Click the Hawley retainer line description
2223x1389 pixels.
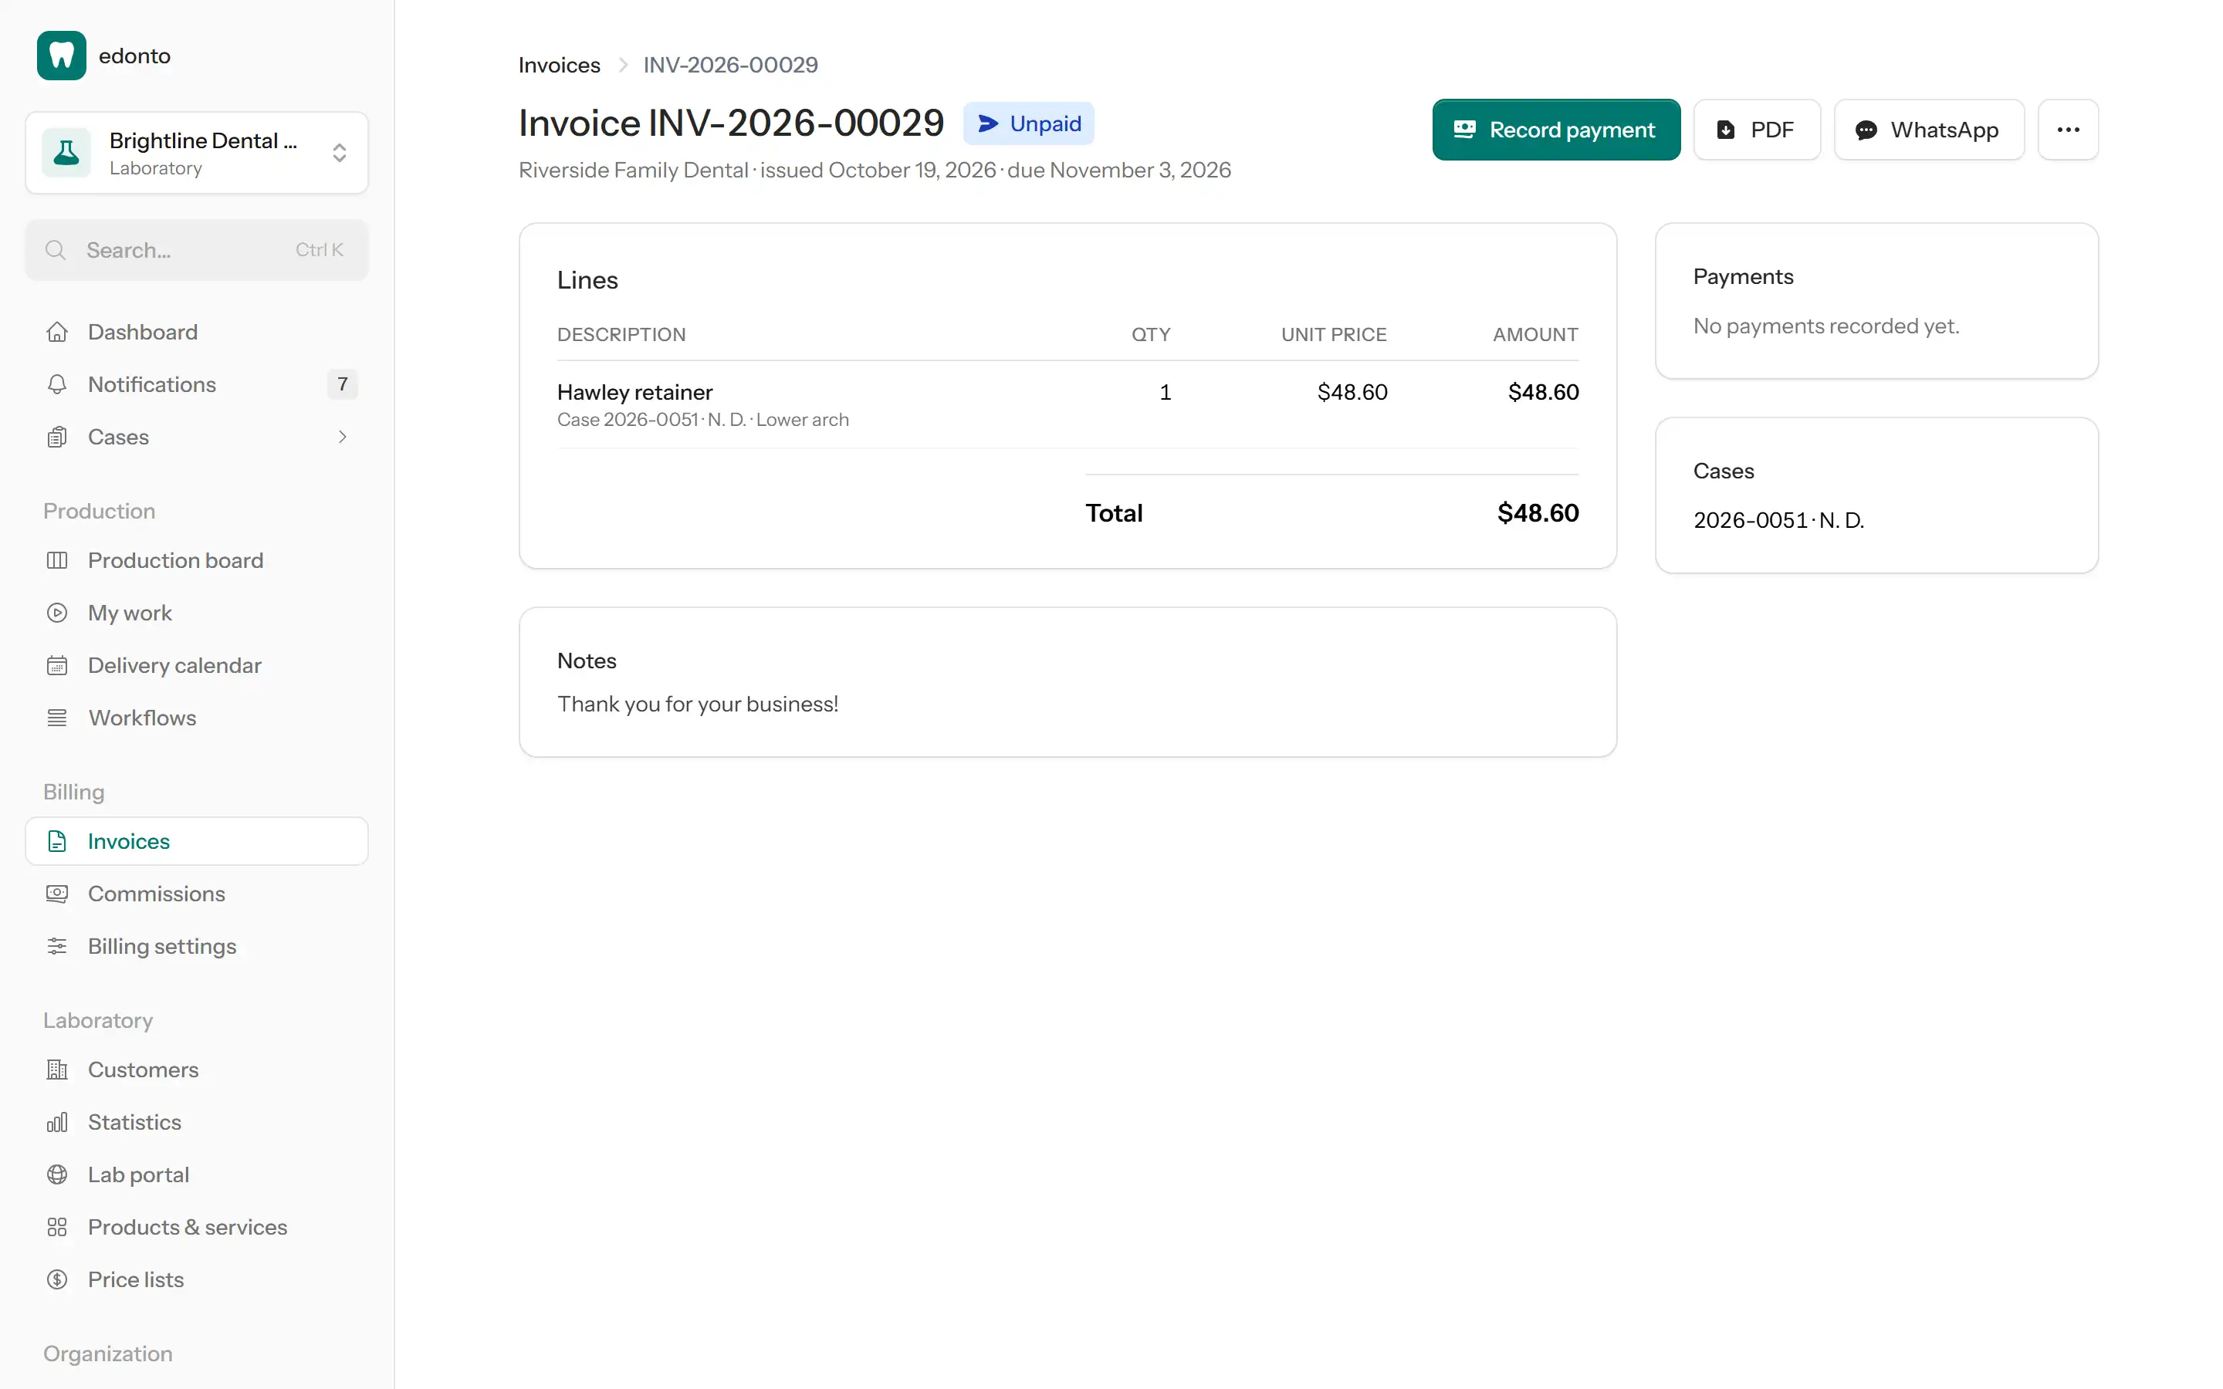click(x=634, y=392)
